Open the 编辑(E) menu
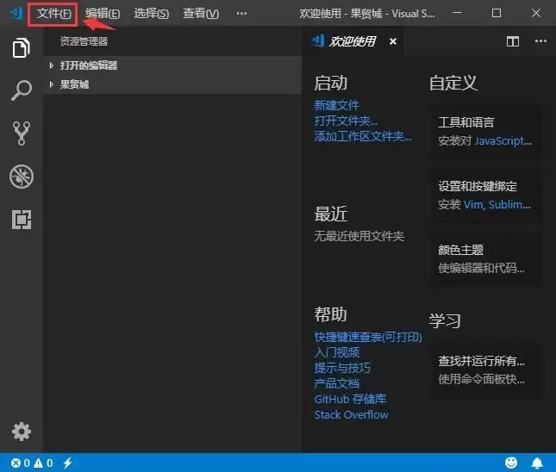Viewport: 556px width, 472px height. [x=103, y=14]
